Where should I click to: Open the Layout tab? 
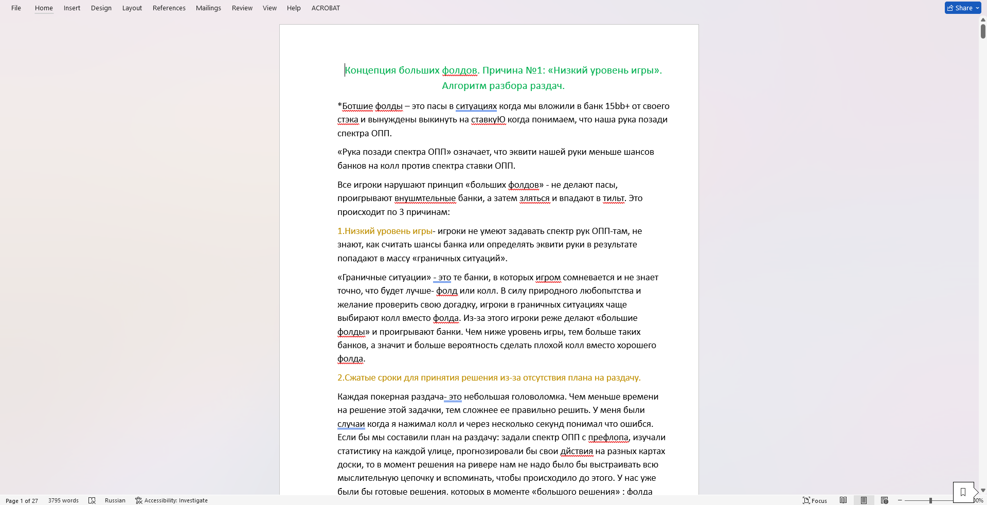pos(132,8)
